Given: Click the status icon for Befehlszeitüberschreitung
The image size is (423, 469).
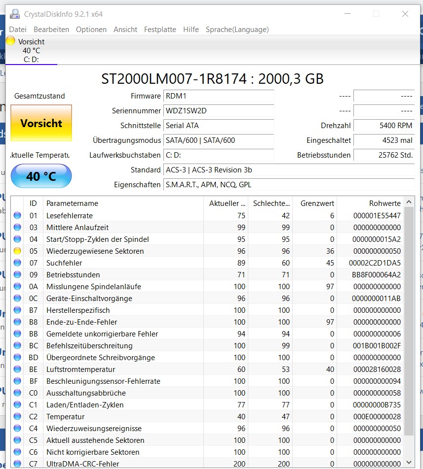Looking at the screenshot, I should tap(17, 345).
